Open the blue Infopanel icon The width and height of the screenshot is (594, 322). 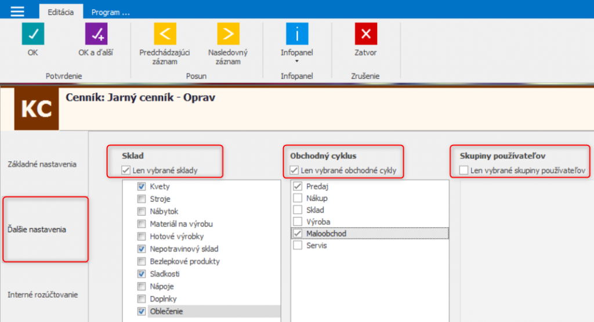point(297,34)
